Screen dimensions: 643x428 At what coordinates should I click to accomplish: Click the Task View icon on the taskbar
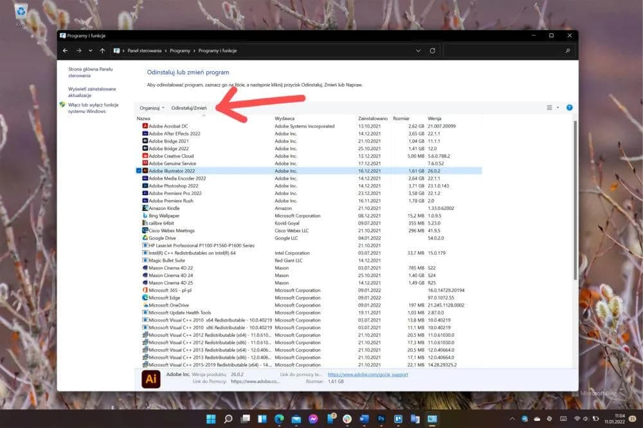(x=244, y=420)
